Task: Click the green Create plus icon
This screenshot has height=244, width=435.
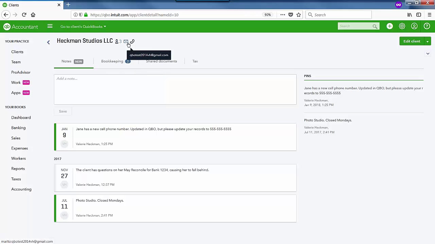Action: [x=389, y=26]
